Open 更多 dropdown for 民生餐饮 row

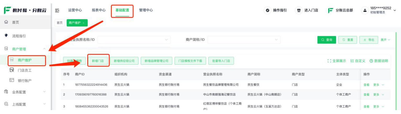tap(378, 85)
